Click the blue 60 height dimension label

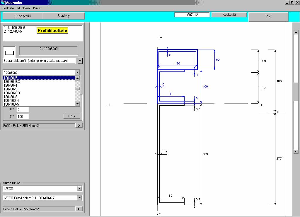click(x=218, y=60)
